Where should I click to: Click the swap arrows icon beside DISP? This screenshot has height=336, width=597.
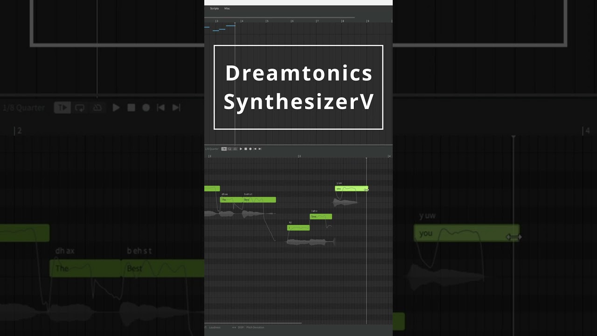(234, 328)
